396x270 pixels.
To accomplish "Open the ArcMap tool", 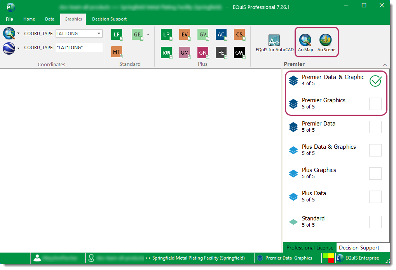I will 305,43.
